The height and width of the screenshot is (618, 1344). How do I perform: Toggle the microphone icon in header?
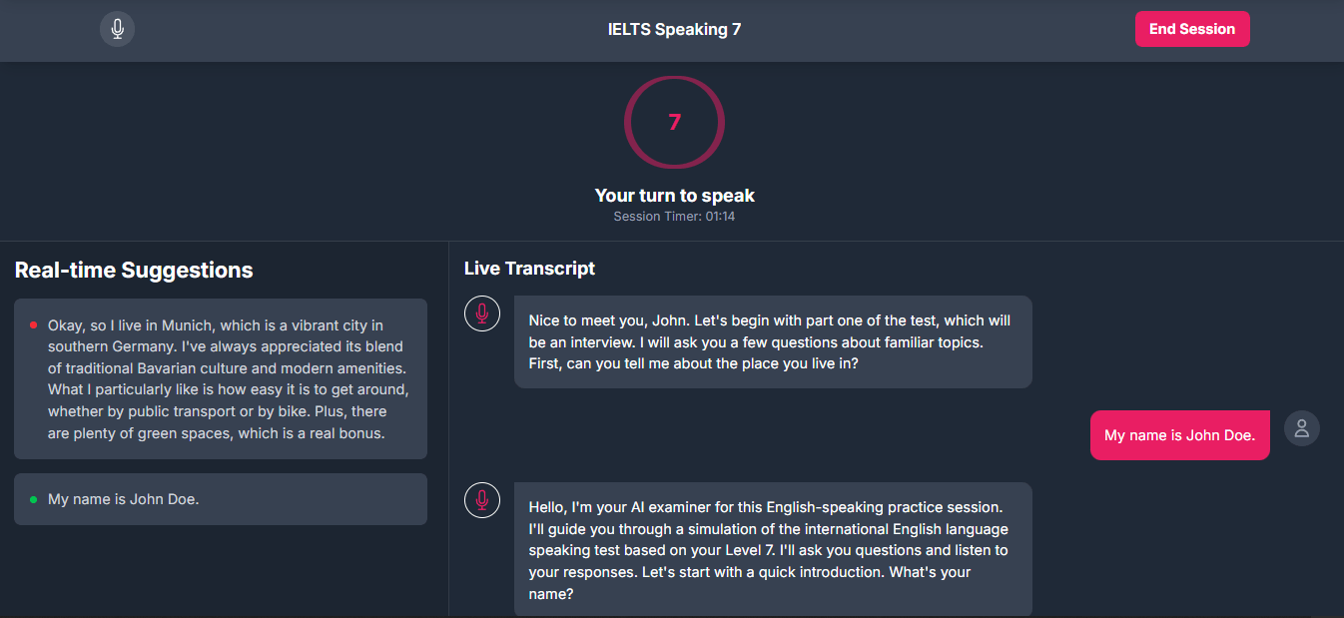117,29
